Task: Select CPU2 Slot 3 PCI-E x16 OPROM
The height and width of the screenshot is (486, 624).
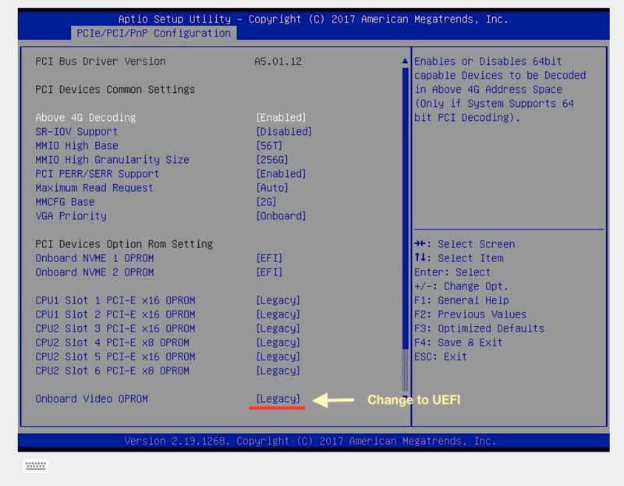Action: [115, 328]
